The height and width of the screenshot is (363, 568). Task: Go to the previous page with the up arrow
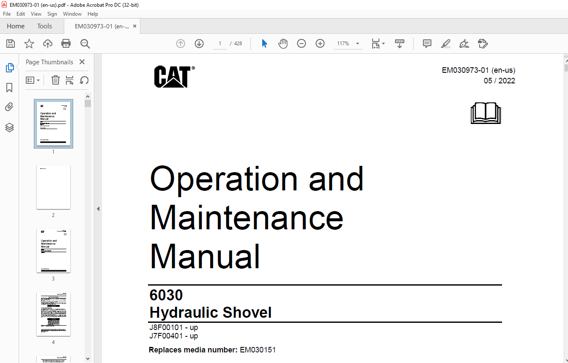[x=181, y=44]
